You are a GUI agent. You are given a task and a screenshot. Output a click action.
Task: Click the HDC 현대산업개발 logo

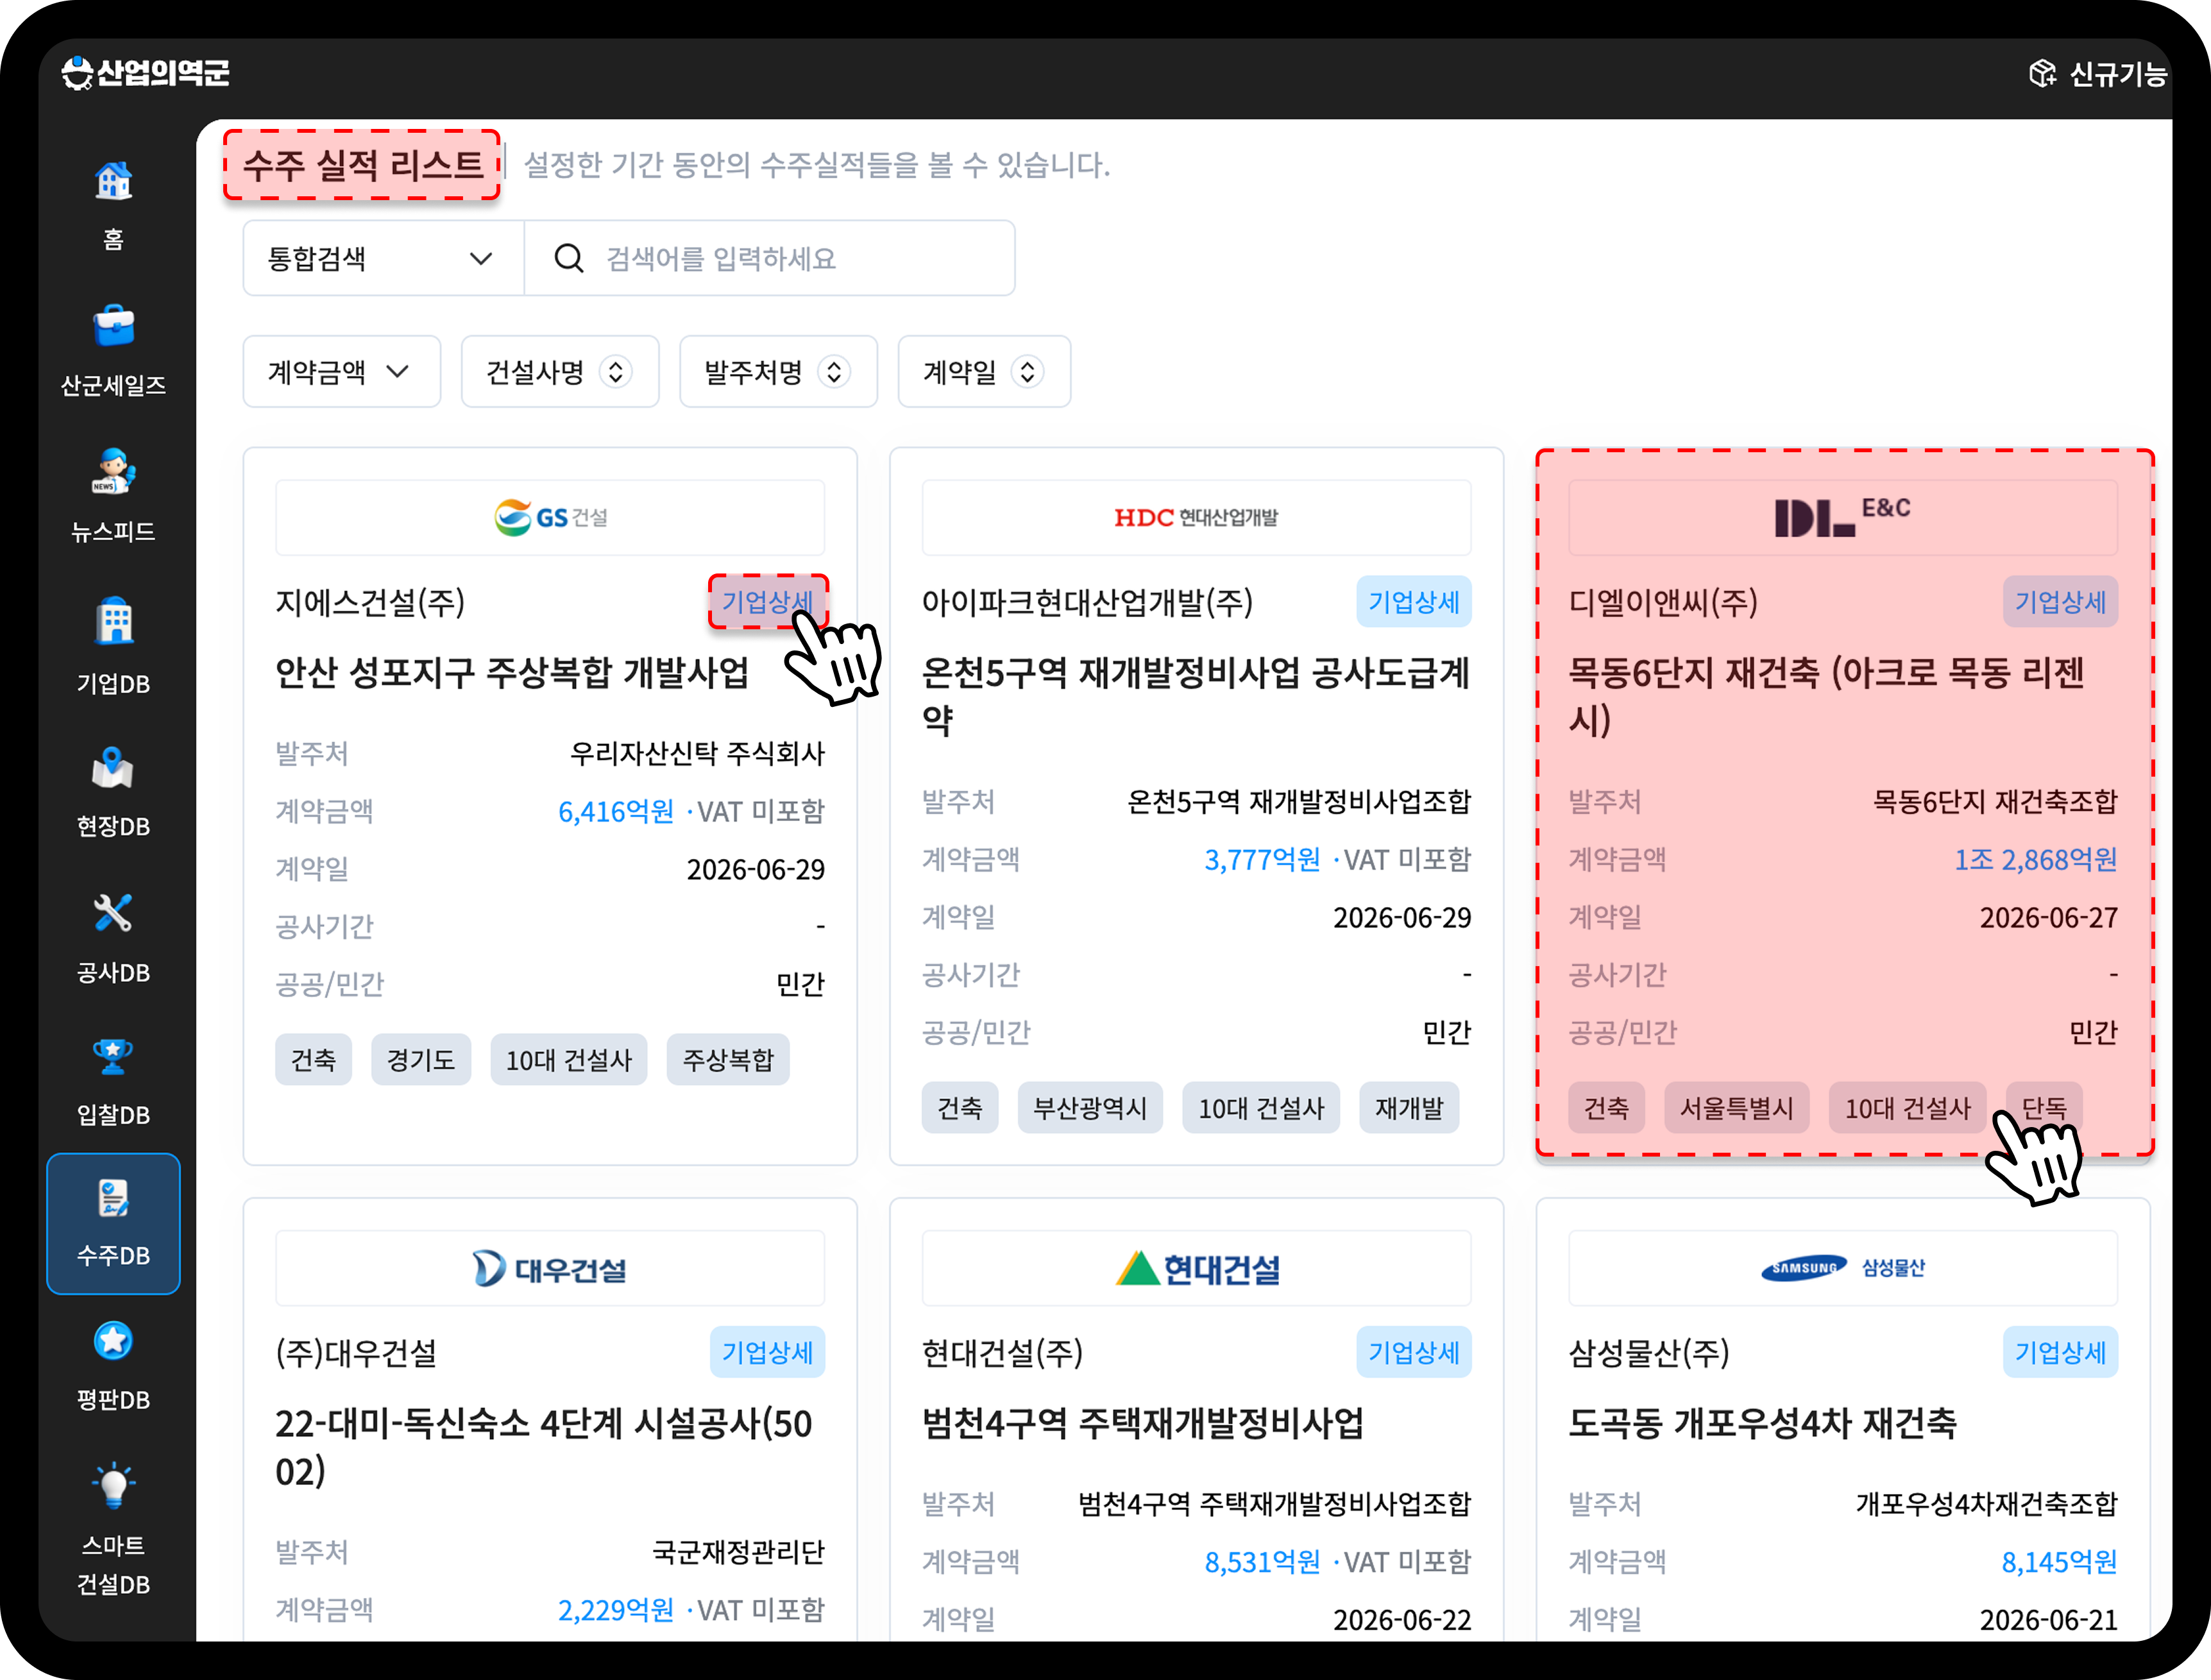coord(1196,517)
